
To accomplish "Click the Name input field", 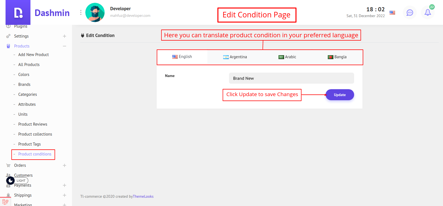I will [x=291, y=78].
